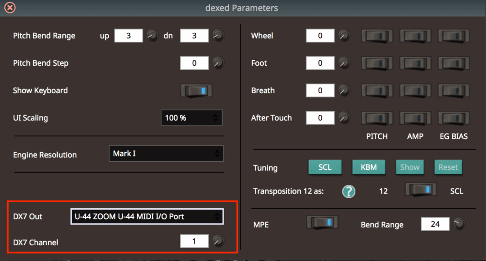This screenshot has height=261, width=486.
Task: Open the UI Scaling dropdown
Action: click(192, 118)
